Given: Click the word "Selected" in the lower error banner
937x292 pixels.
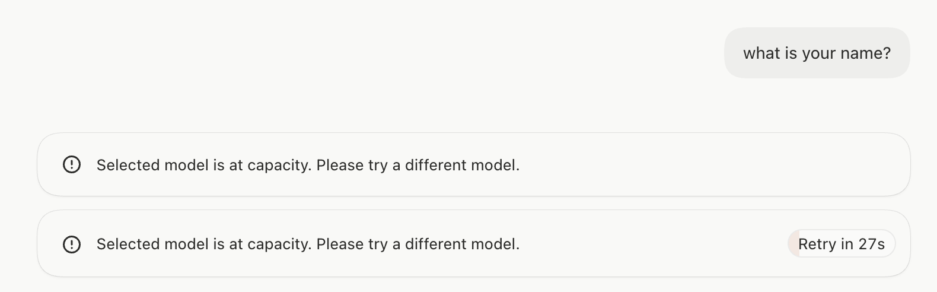Looking at the screenshot, I should tap(128, 244).
